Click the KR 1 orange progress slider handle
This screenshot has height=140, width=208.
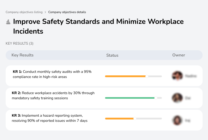point(147,76)
